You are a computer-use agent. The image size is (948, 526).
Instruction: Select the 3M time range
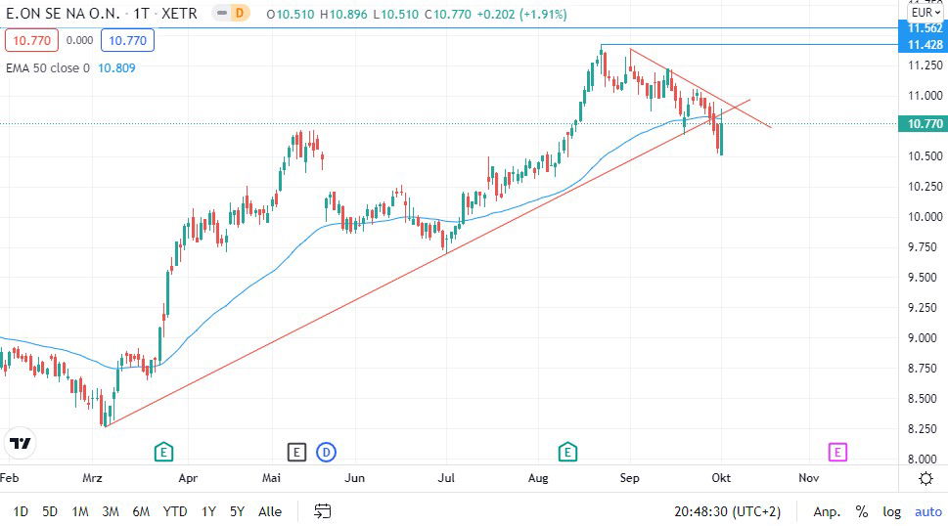(111, 511)
